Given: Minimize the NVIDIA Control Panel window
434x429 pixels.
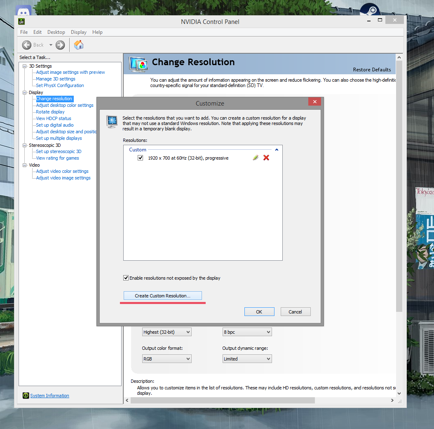Looking at the screenshot, I should click(369, 21).
